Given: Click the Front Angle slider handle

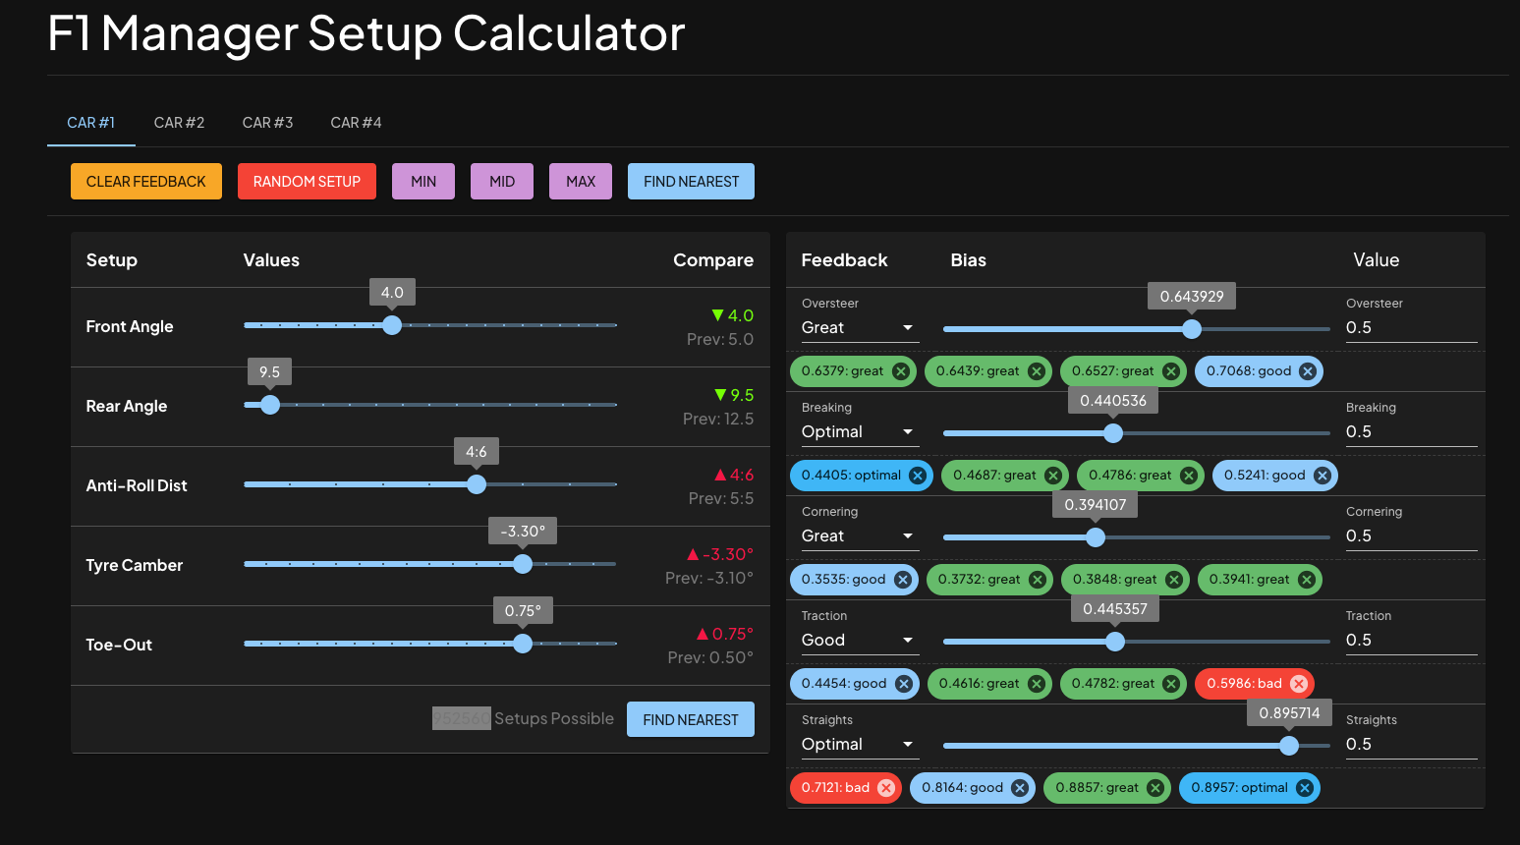Looking at the screenshot, I should [392, 325].
